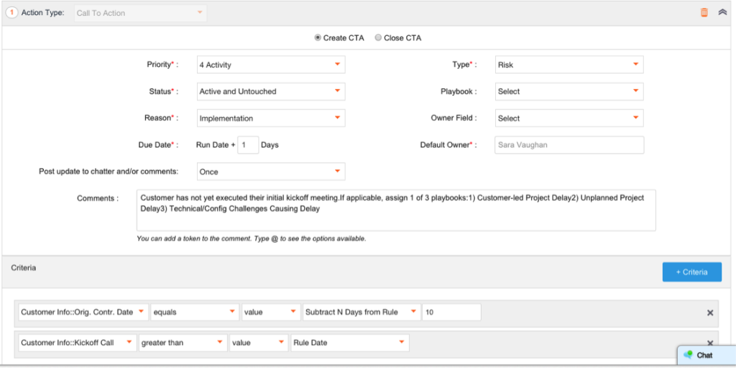Collapse the action panel with double-chevron icon
The width and height of the screenshot is (736, 368).
pos(722,13)
